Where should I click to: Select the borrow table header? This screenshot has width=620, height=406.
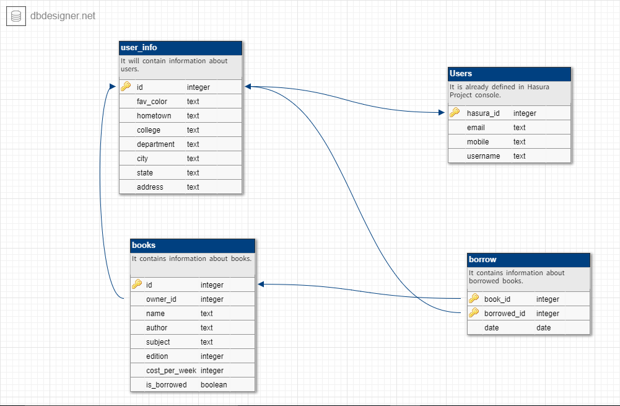528,260
